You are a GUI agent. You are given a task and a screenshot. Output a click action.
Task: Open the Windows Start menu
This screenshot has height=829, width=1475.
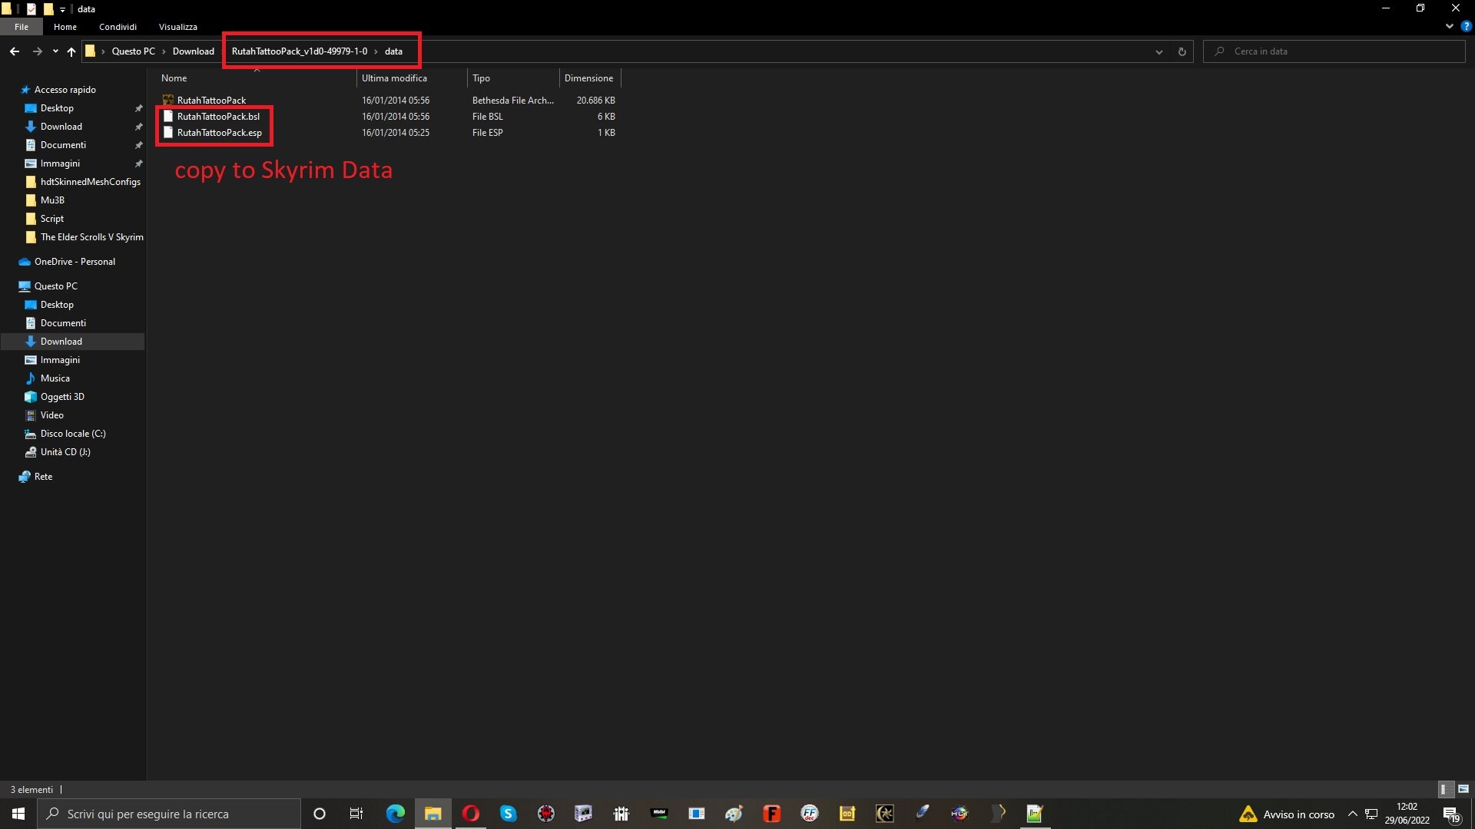click(x=18, y=814)
